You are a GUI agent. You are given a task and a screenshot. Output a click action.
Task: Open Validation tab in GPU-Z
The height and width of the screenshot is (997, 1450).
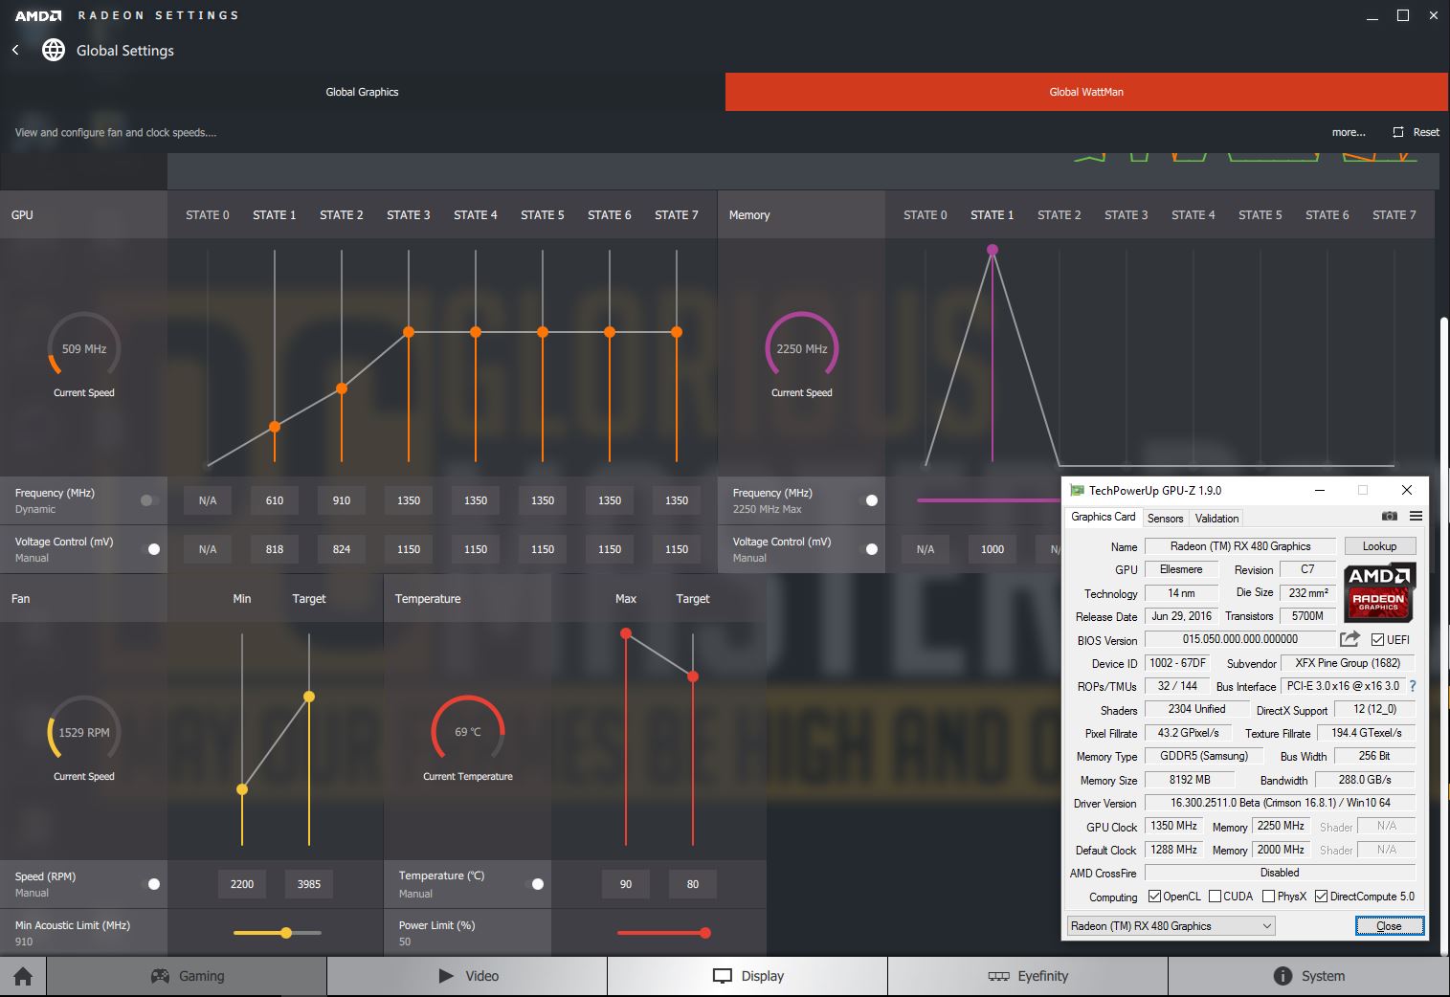(x=1216, y=518)
